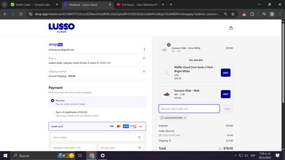
Task: Open Settings gear on the taskbar
Action: coord(103,156)
